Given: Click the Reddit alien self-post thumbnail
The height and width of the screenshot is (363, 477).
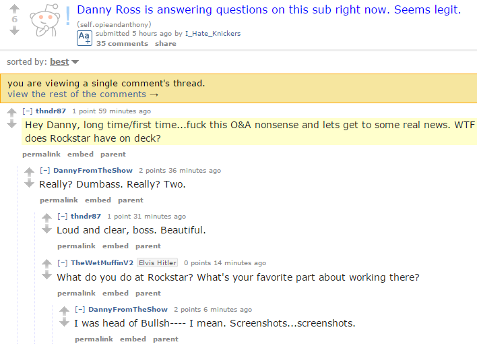Looking at the screenshot, I should point(45,20).
